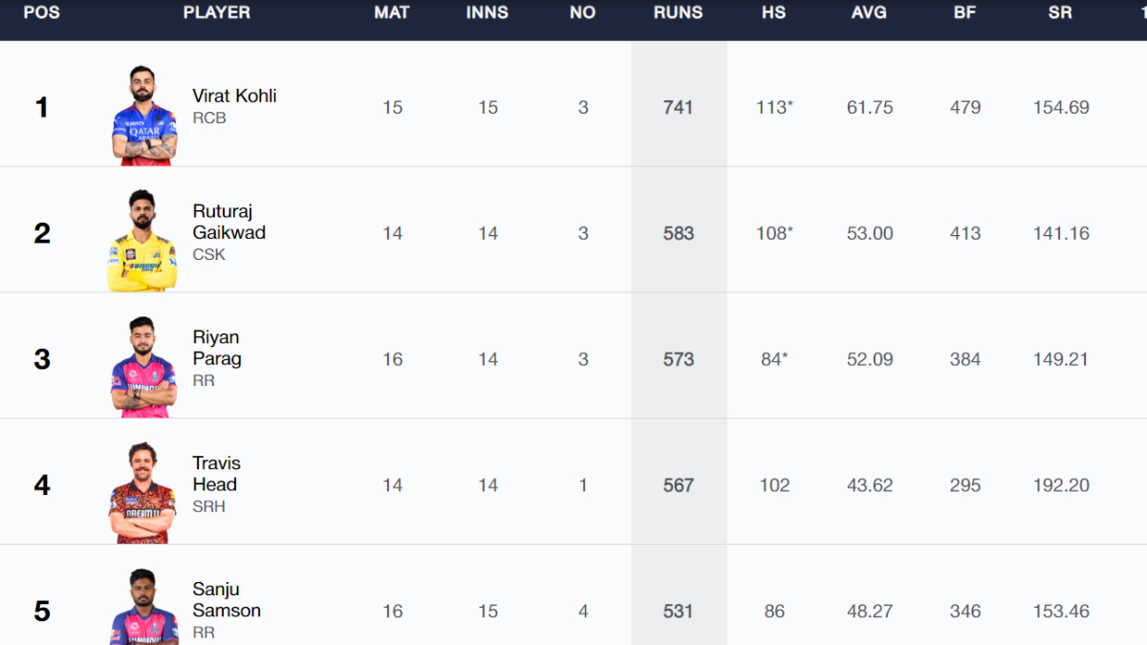Click Virat Kohli's 741 runs value
1147x645 pixels.
click(678, 107)
